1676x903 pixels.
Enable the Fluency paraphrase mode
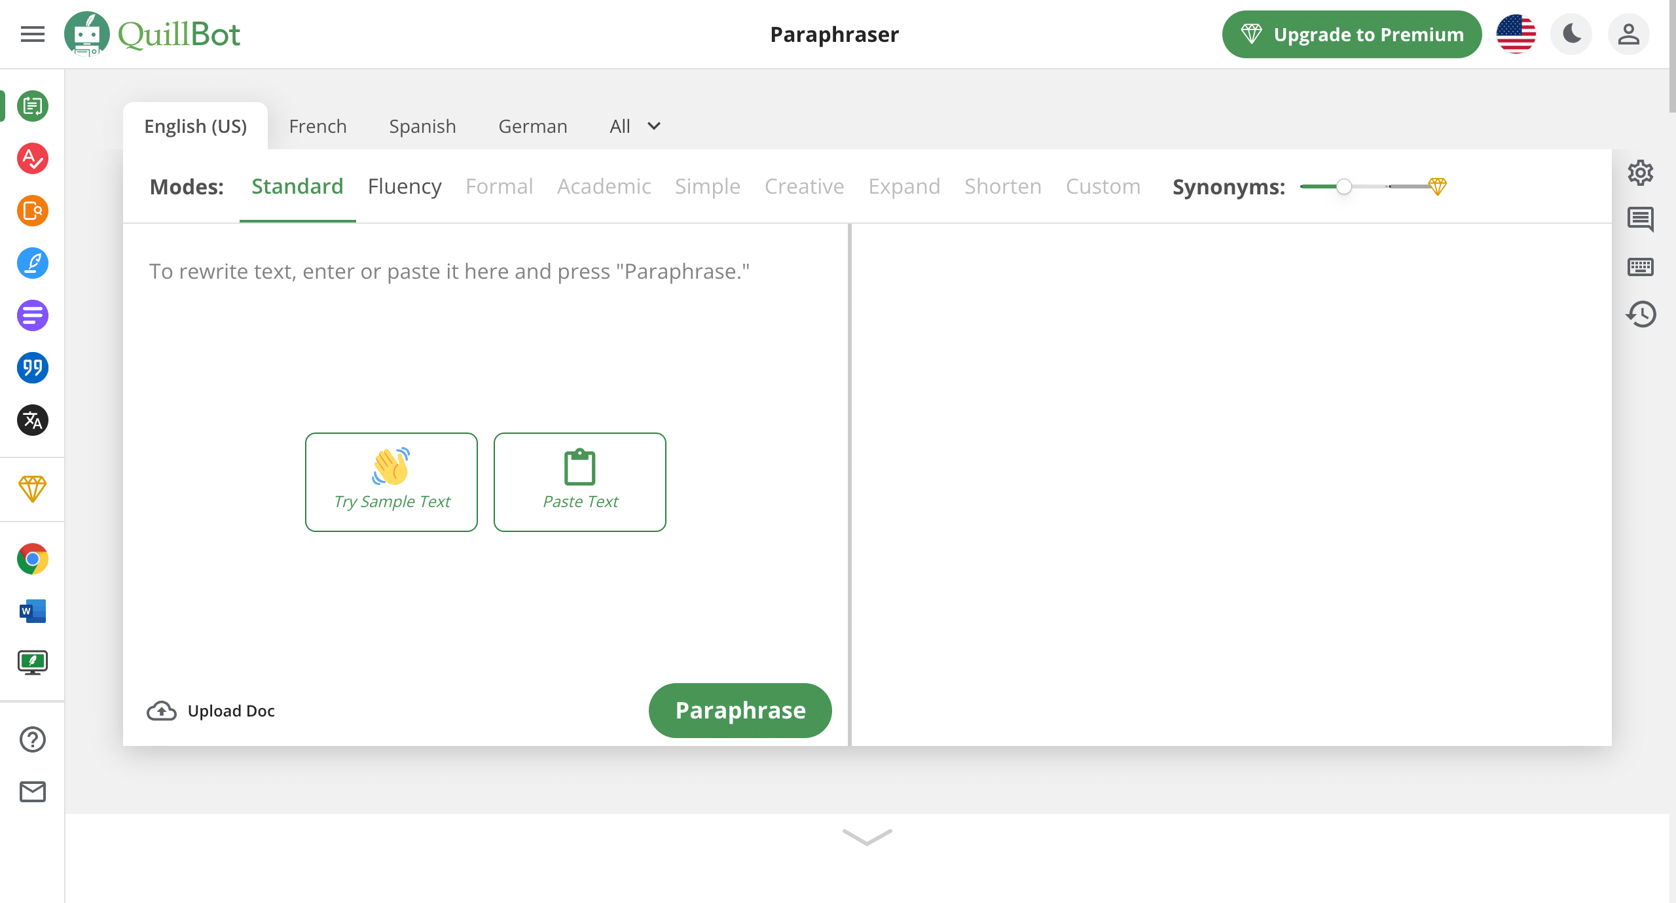point(405,186)
